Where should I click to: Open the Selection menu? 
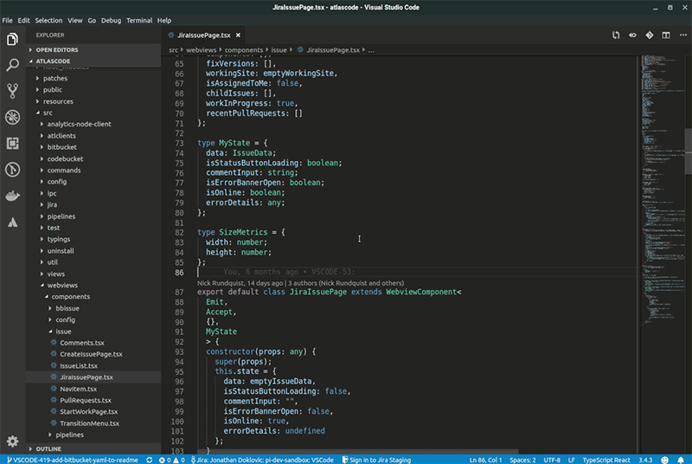click(48, 20)
